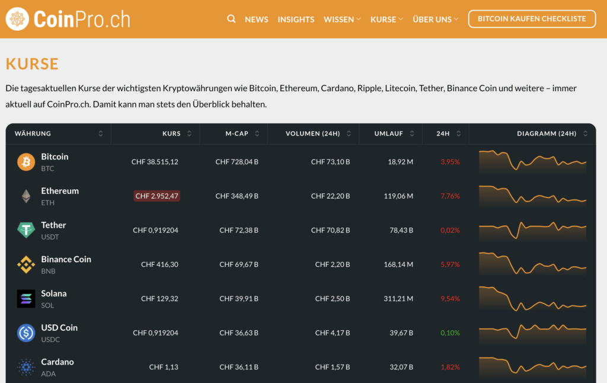Click the BITCOIN KAUFEN CHECKLISTE button
This screenshot has height=383, width=607.
pyautogui.click(x=532, y=18)
